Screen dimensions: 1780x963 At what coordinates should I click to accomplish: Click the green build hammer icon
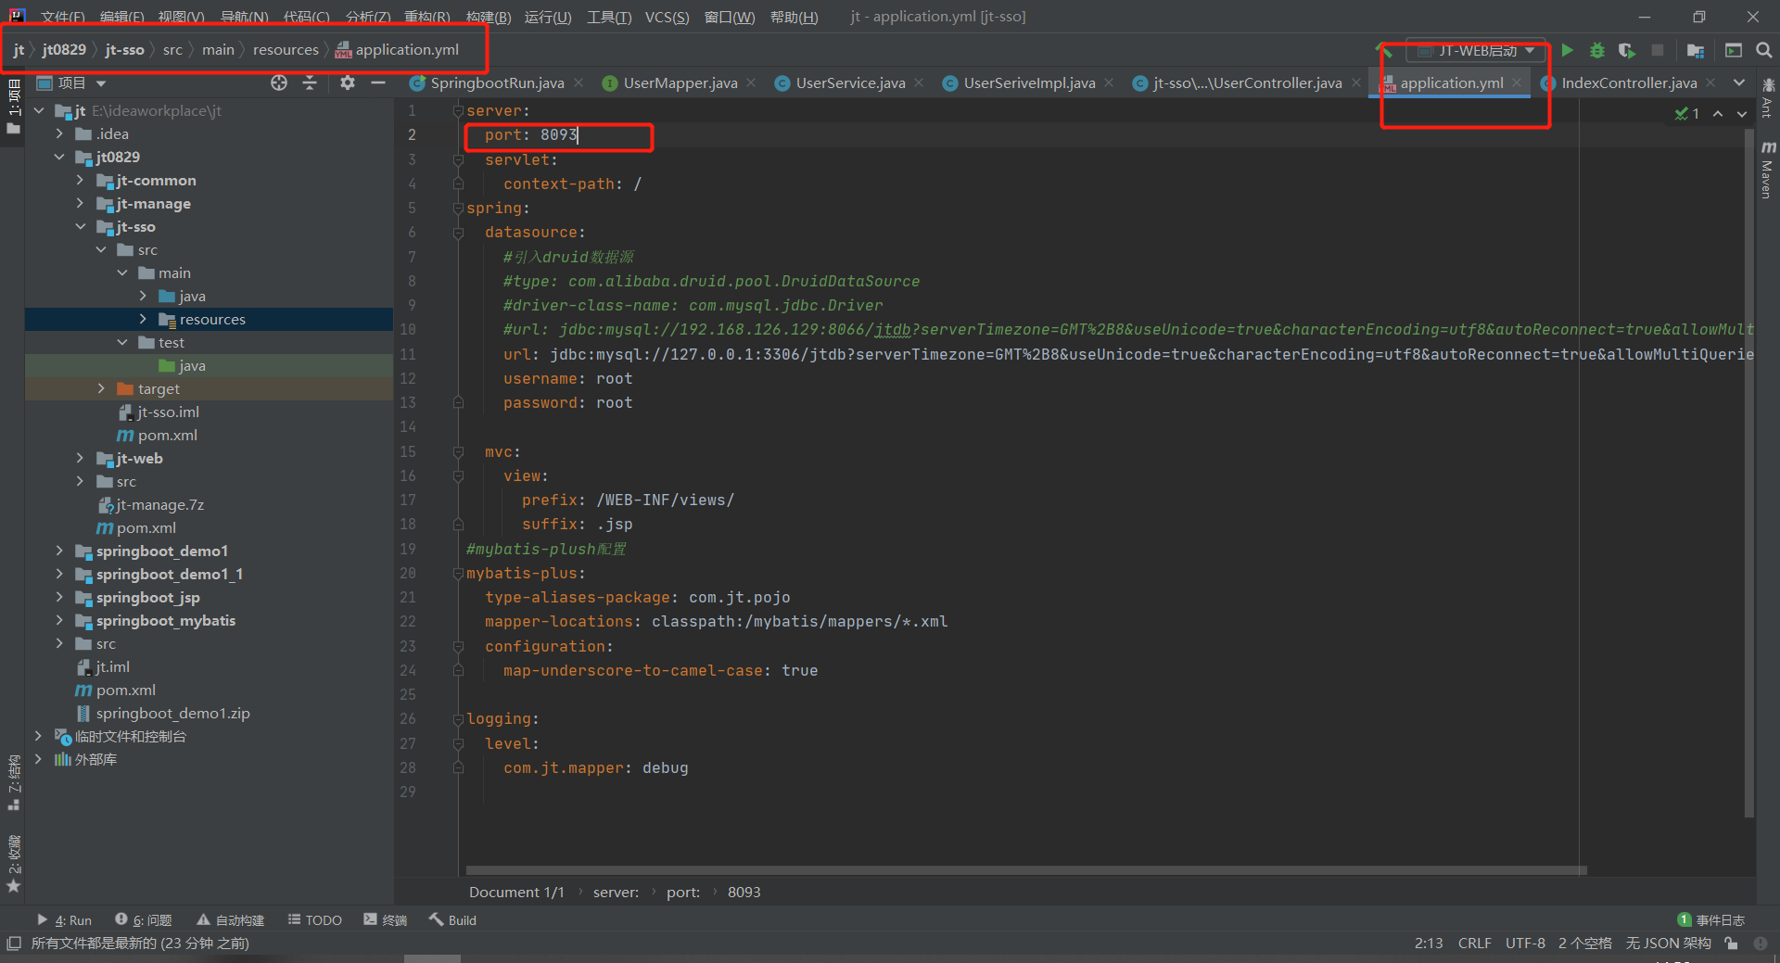tap(1384, 50)
